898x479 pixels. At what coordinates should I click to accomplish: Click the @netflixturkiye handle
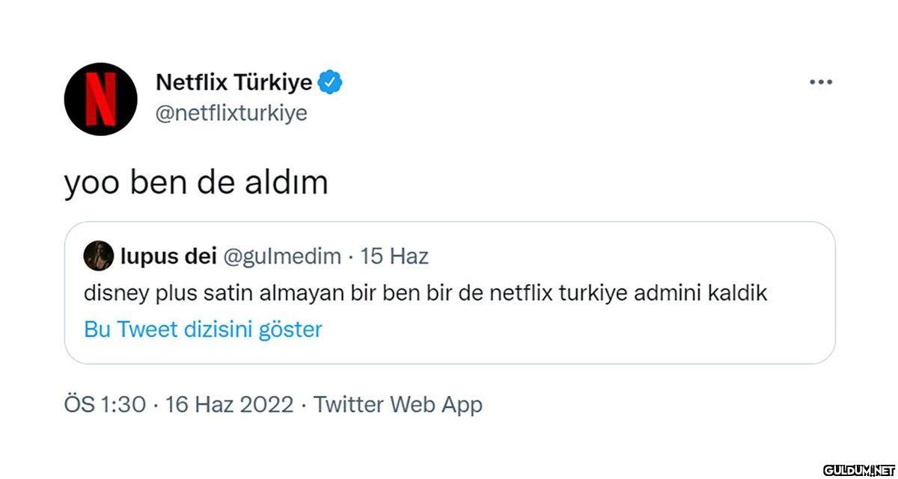[x=230, y=114]
